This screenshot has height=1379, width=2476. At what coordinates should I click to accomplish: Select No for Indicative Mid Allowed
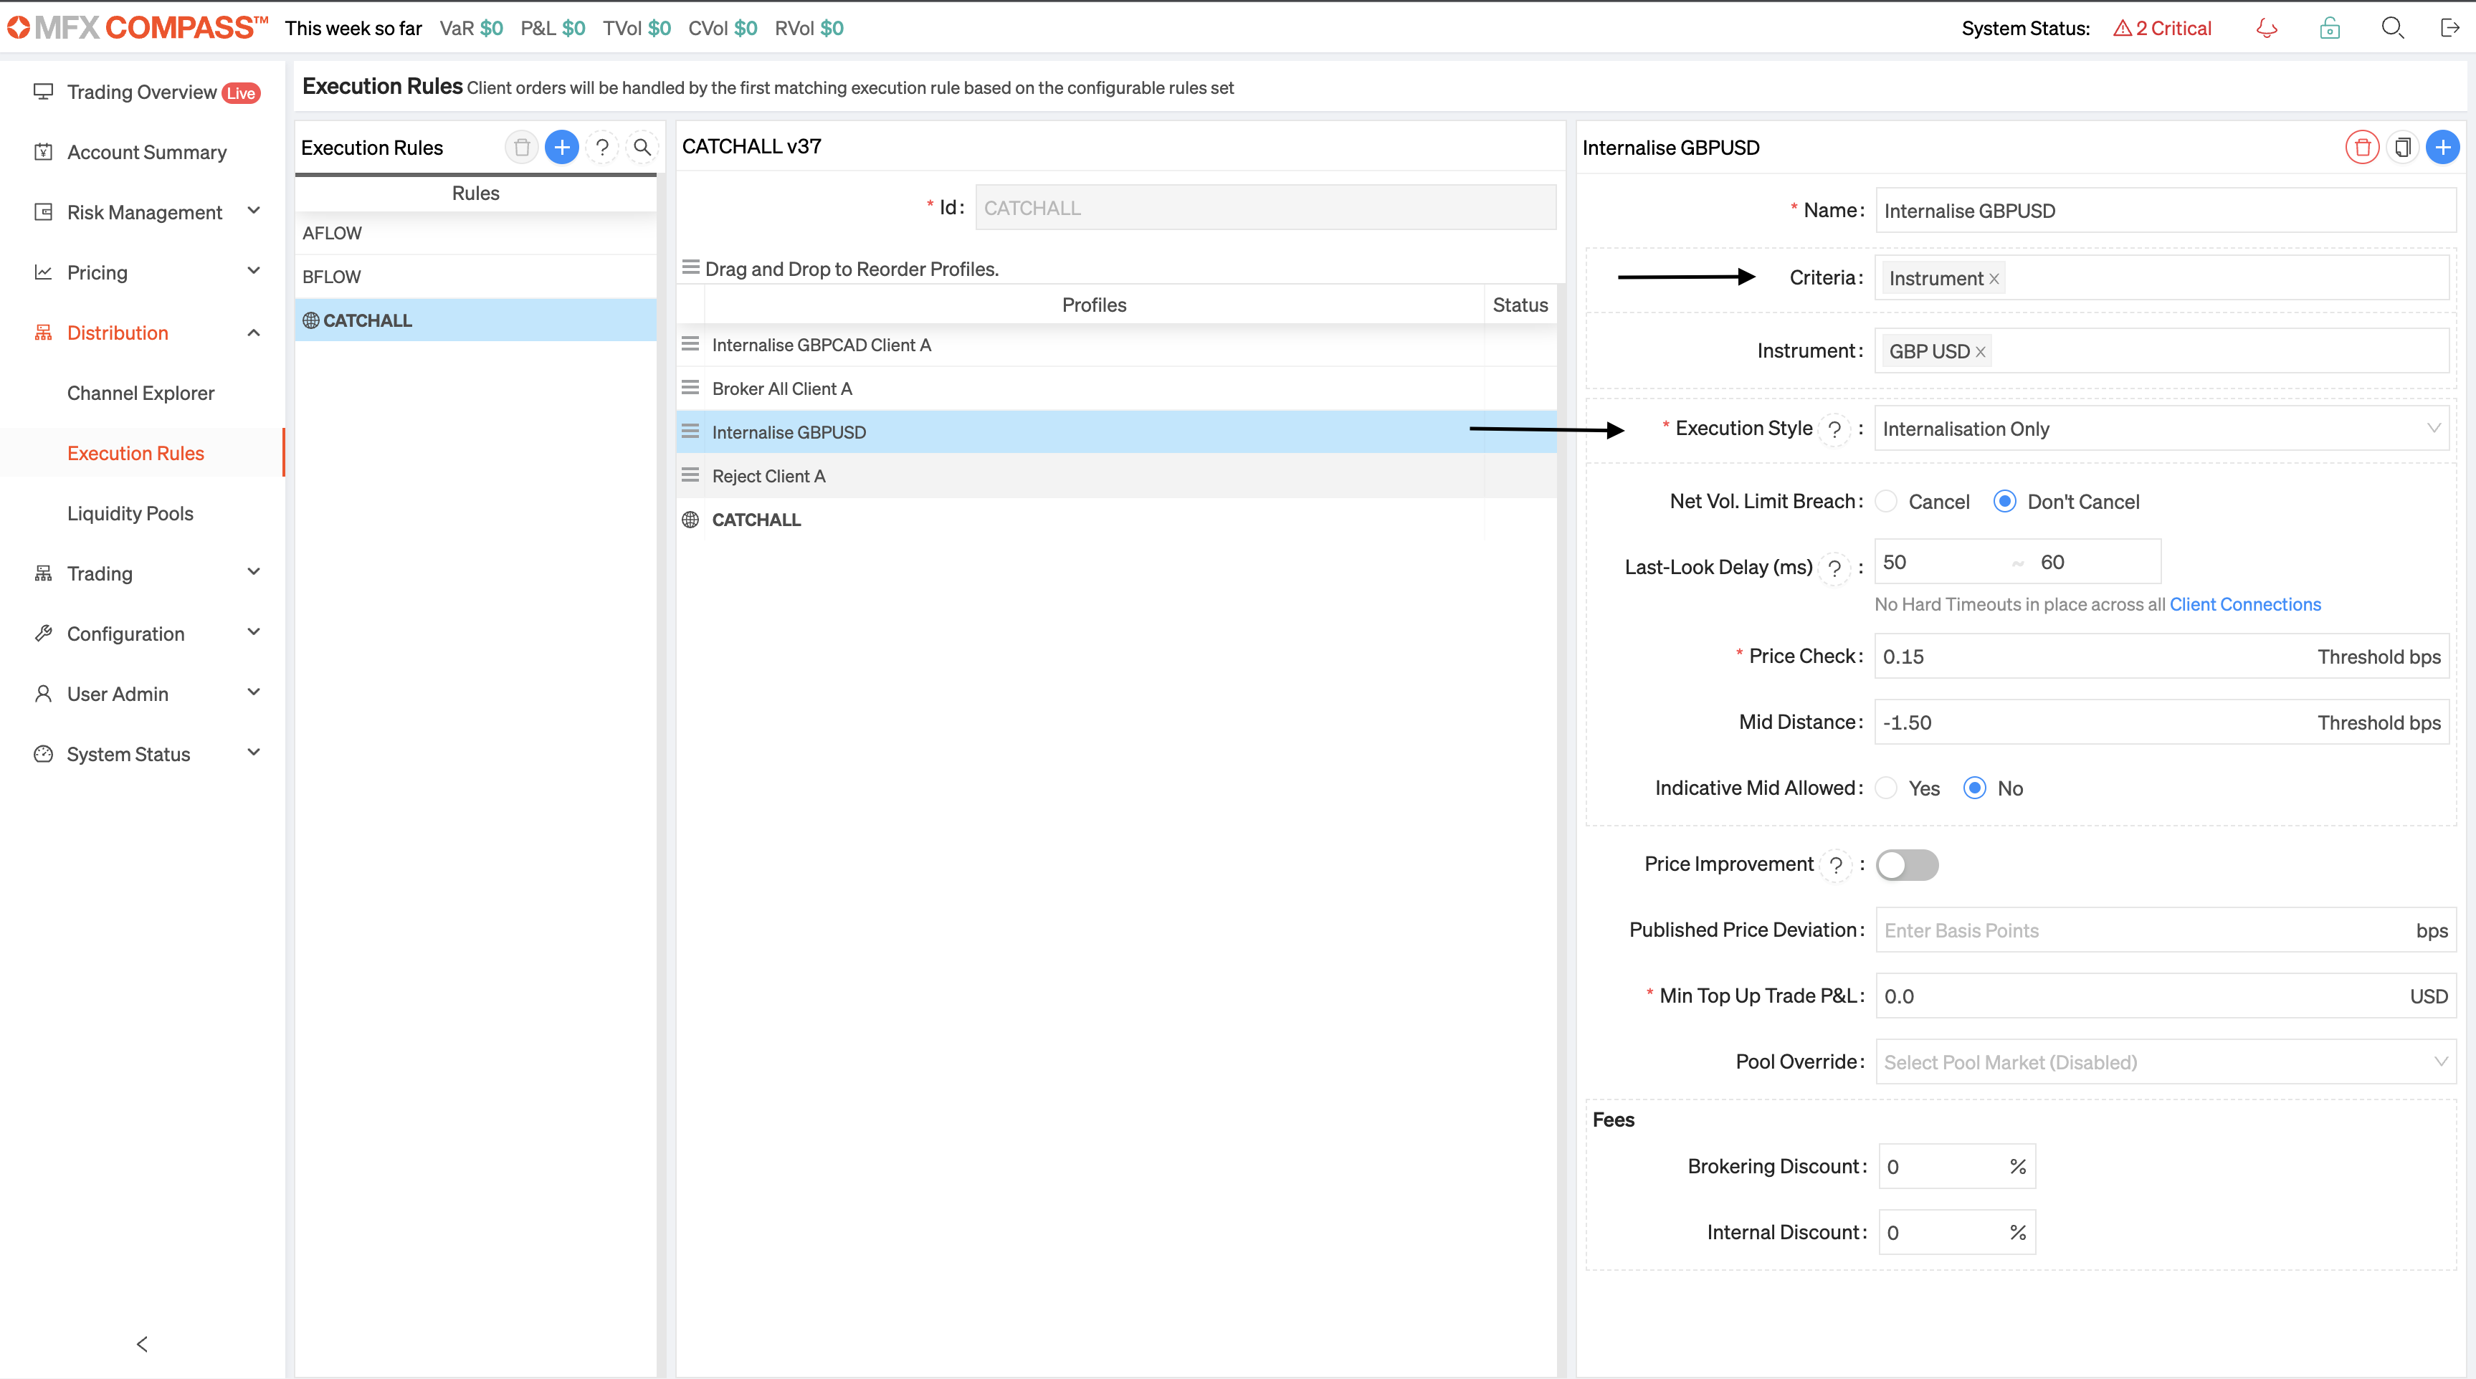1975,788
